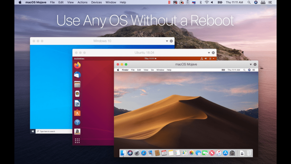Open the document stack icon in the dock
Screen dimensions: 291x164
tap(242, 153)
